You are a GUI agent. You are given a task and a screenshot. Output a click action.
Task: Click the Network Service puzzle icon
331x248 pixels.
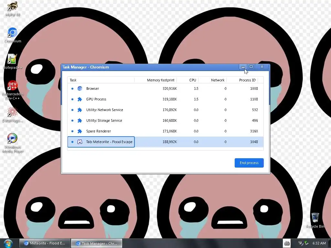(x=80, y=110)
